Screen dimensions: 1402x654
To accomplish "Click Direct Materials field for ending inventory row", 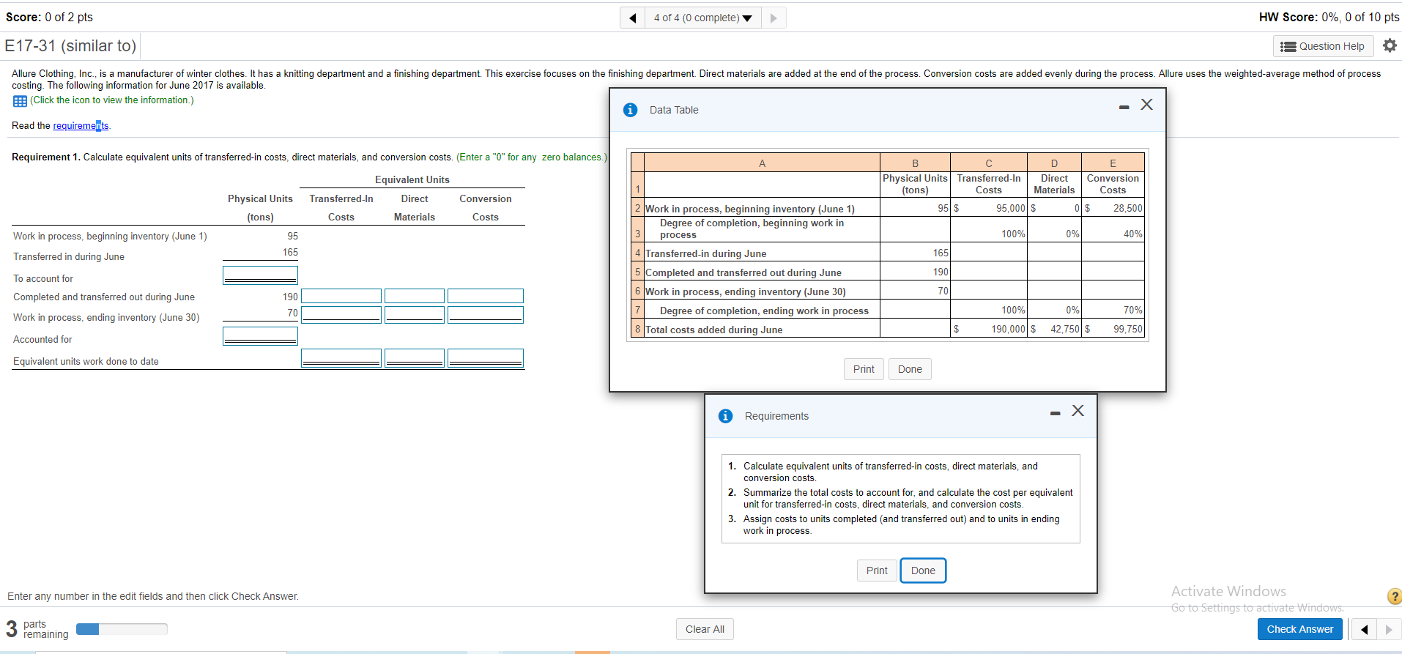I will click(x=415, y=314).
